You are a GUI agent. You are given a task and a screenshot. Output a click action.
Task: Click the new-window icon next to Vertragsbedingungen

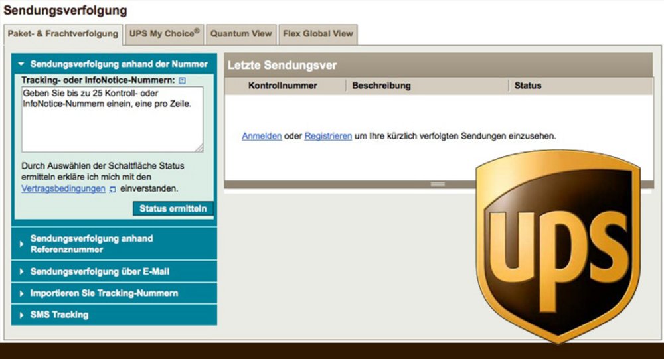[x=112, y=189]
